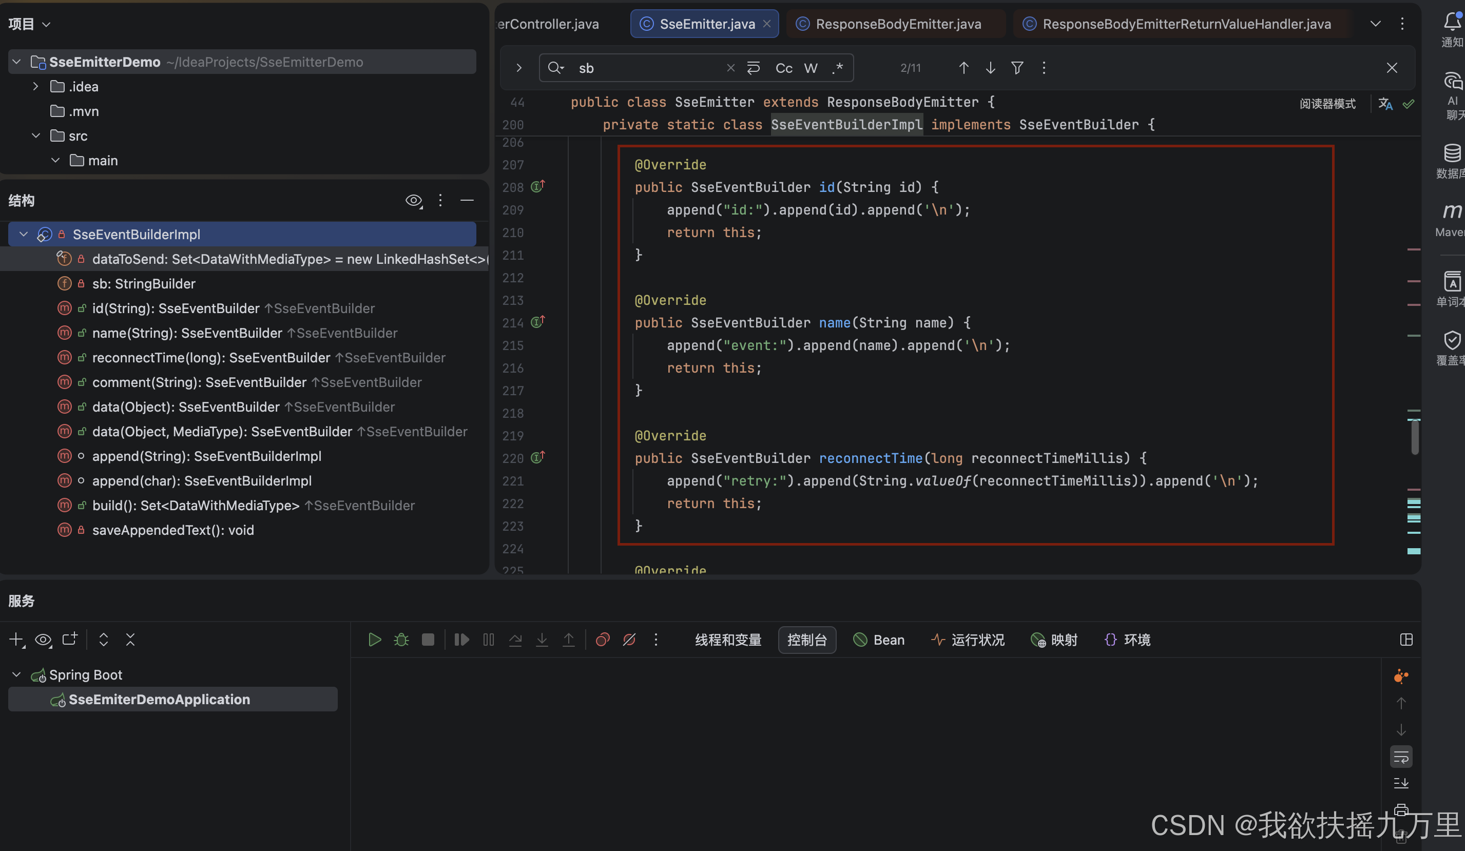
Task: Open the AI chat tool window
Action: pyautogui.click(x=1452, y=82)
